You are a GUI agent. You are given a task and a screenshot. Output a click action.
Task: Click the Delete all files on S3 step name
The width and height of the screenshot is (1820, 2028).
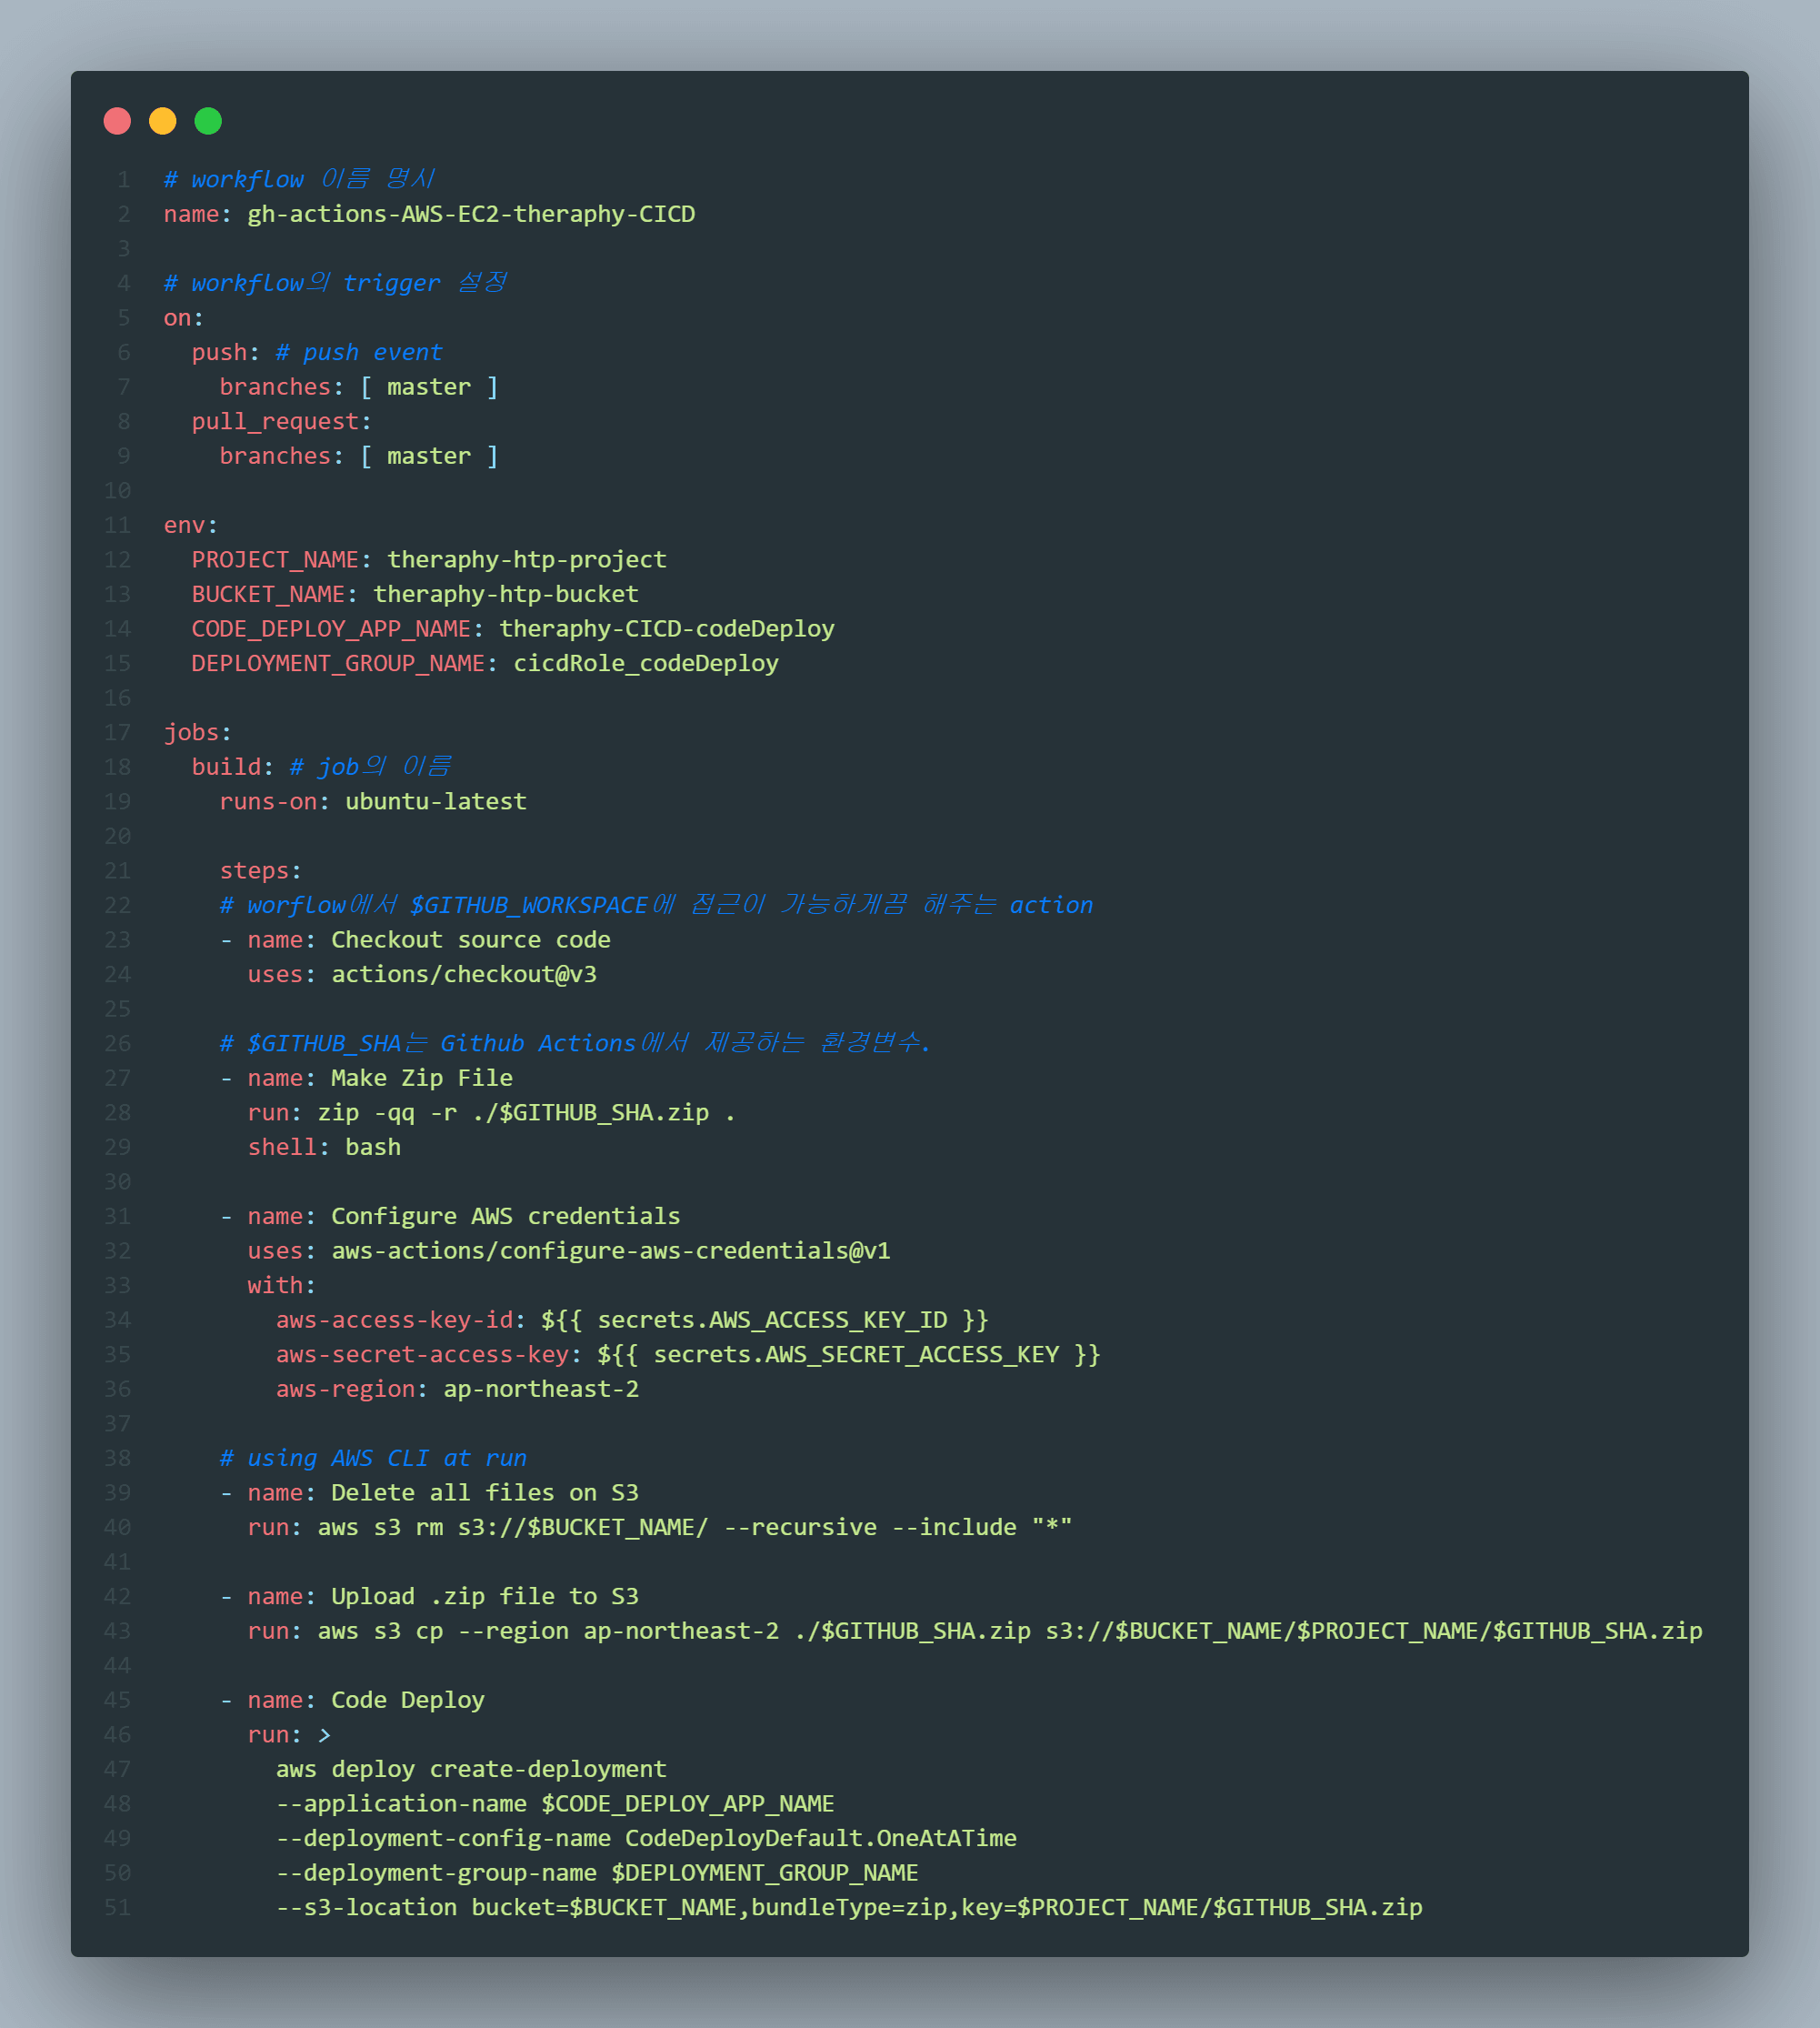[x=484, y=1492]
